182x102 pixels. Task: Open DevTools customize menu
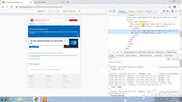(176, 11)
